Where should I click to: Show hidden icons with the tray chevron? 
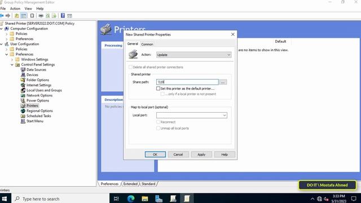[x=312, y=198]
